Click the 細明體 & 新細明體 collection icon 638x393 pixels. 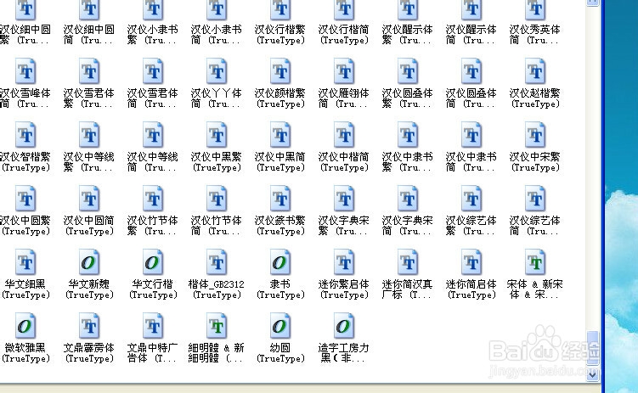point(217,326)
